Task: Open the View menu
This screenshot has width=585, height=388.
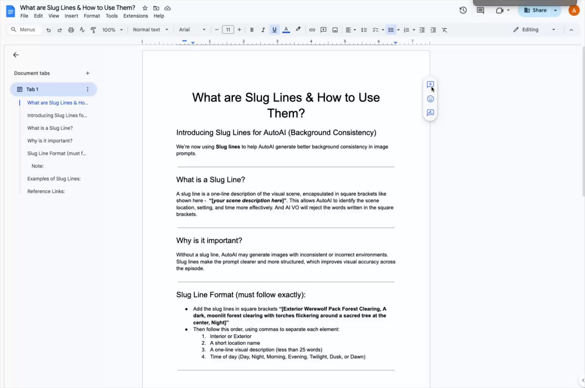Action: (x=54, y=16)
